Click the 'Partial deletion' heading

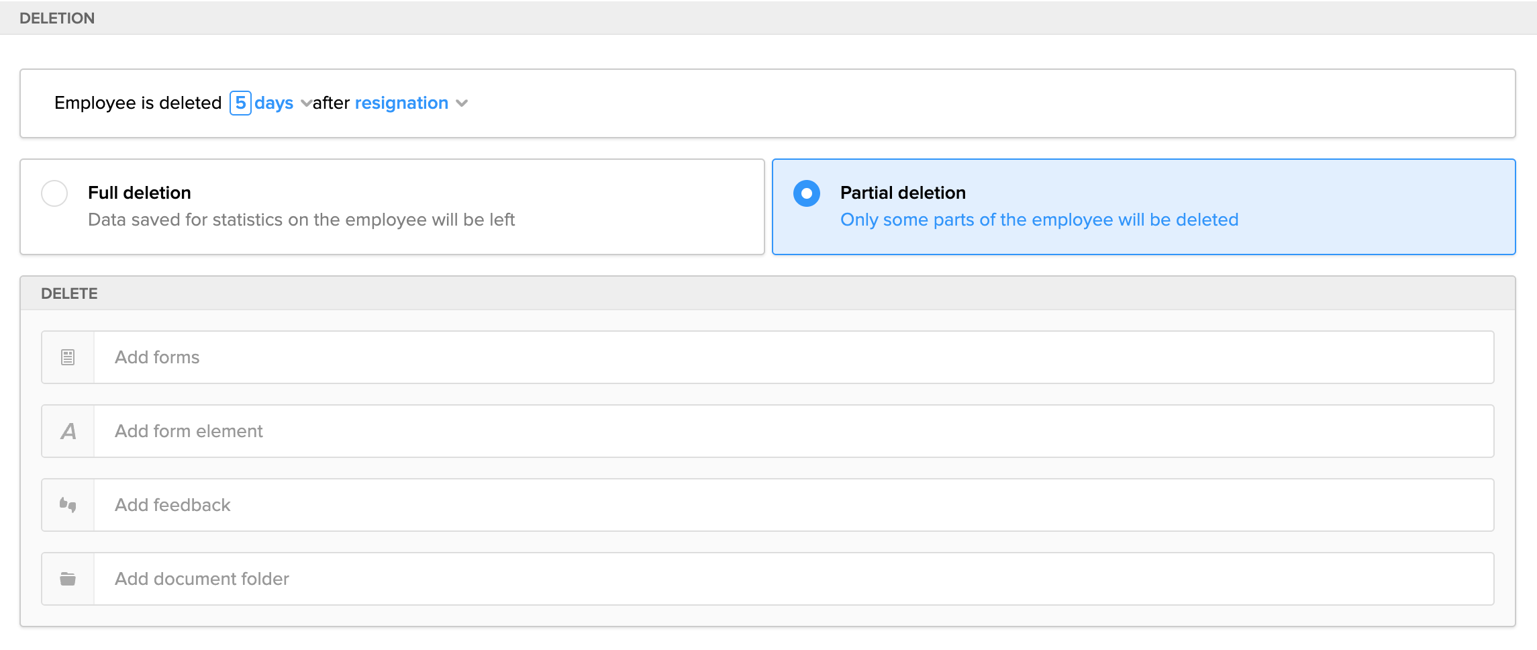coord(903,193)
